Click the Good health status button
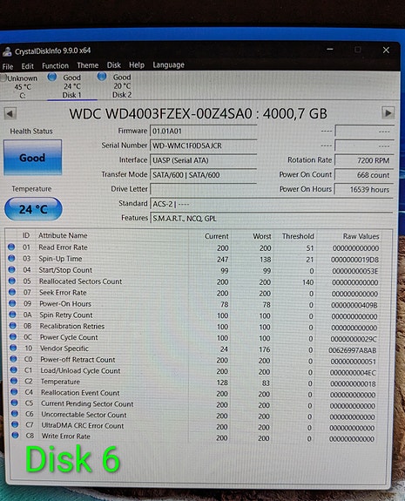 point(32,157)
